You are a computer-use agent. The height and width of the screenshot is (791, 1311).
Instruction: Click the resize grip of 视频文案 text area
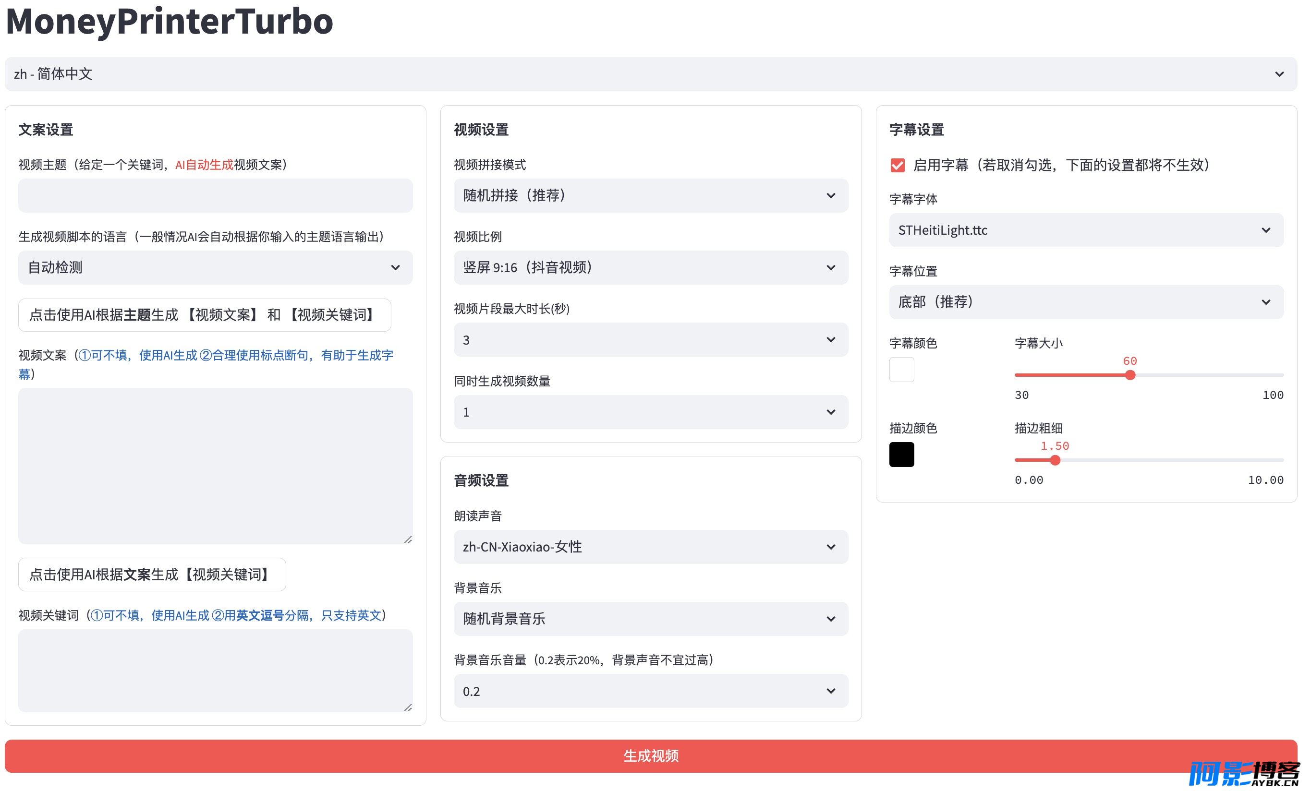pos(408,539)
